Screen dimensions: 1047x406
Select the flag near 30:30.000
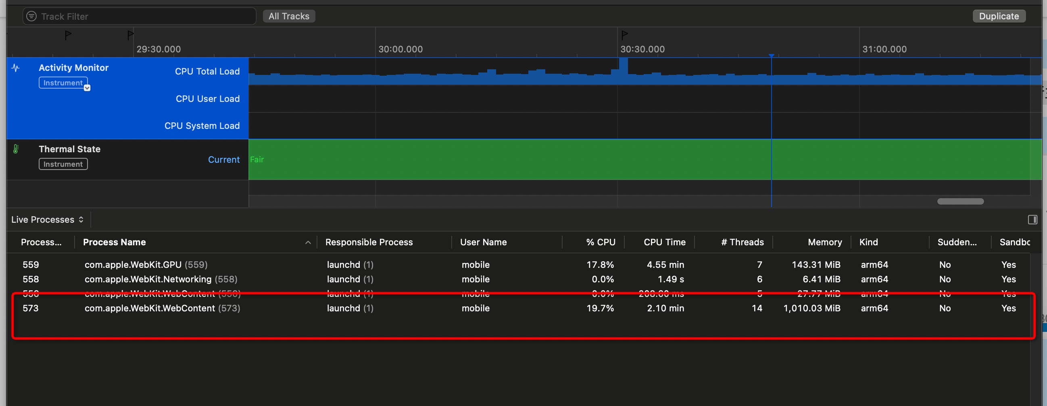pos(625,35)
